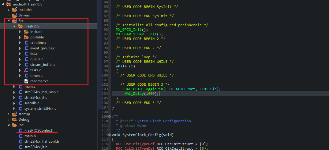
Task: Collapse the FreeRTOS folder node
Action: (14, 26)
